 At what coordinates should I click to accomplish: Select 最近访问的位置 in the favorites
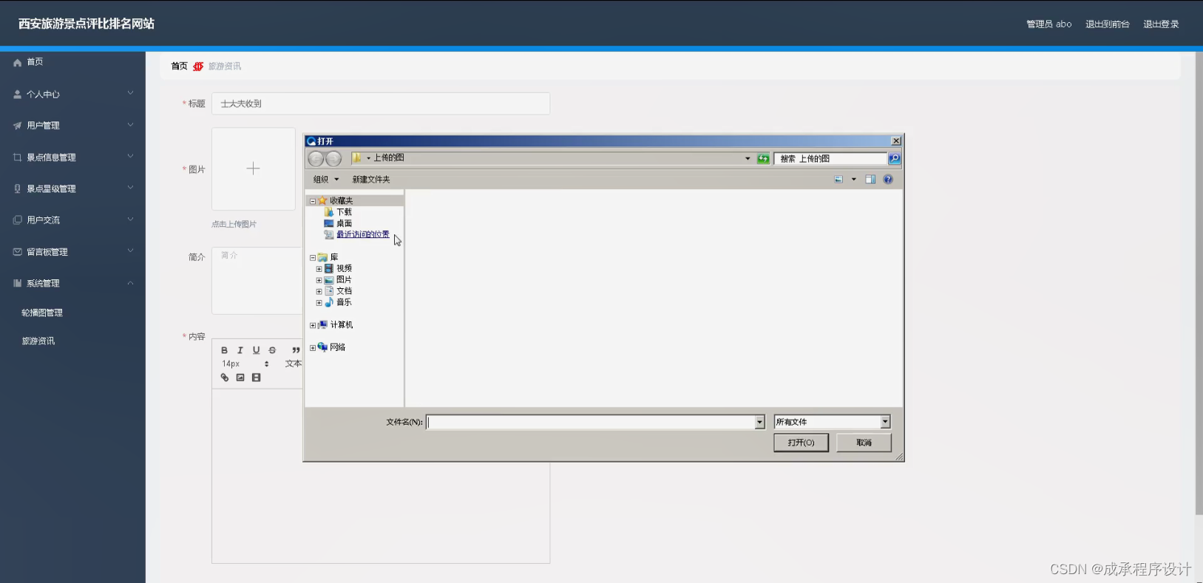[x=362, y=234]
